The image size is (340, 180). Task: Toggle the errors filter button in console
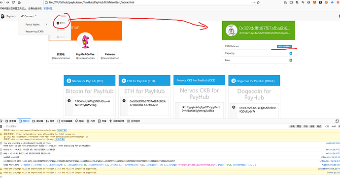coord(292,126)
